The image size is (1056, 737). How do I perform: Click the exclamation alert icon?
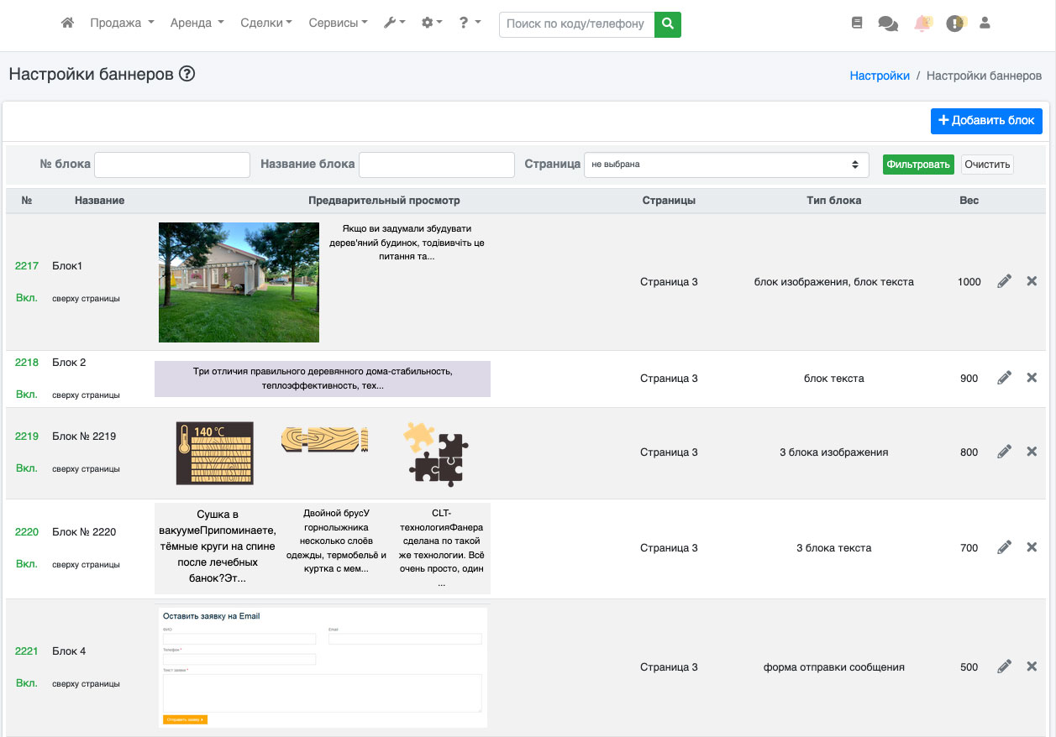(954, 24)
